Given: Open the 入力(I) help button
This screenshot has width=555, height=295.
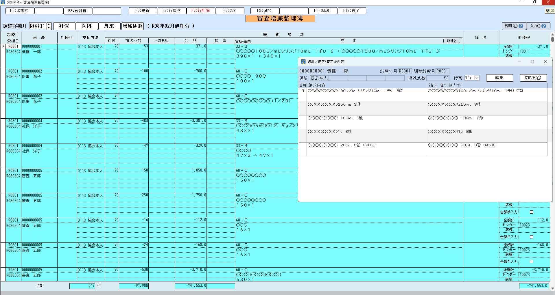Looking at the screenshot, I should 538,26.
